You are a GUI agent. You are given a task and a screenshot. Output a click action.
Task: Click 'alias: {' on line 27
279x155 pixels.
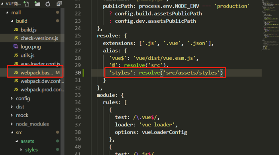pyautogui.click(x=115, y=51)
